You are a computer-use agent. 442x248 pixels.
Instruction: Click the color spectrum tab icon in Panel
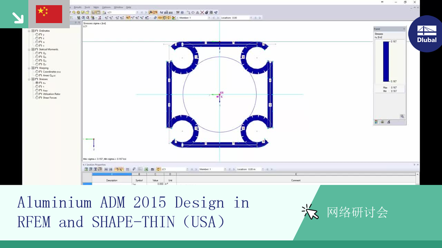pos(376,122)
